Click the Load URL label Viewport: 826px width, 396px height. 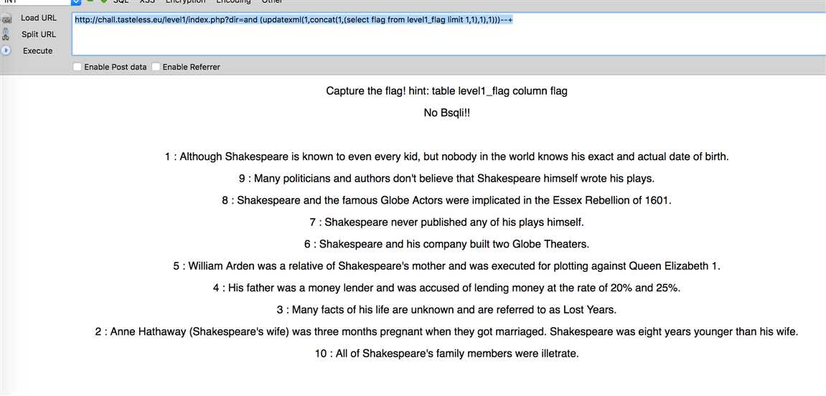coord(39,18)
